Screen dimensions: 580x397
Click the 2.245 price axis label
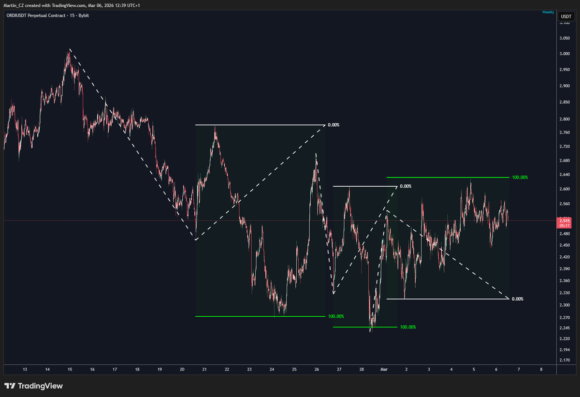click(x=565, y=328)
